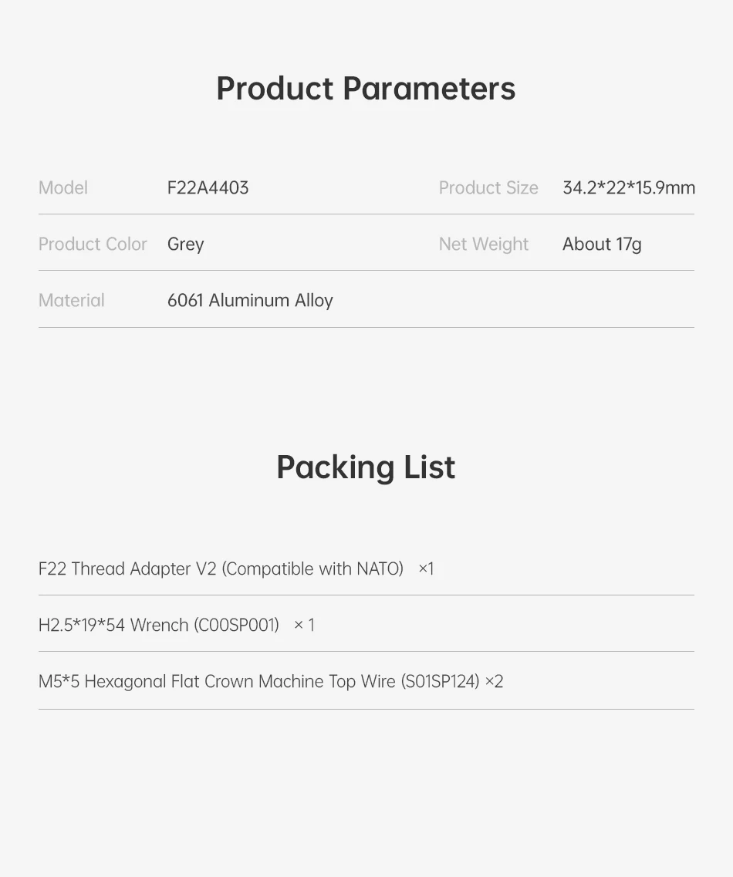Click the Net Weight label
Image resolution: width=733 pixels, height=877 pixels.
point(484,244)
